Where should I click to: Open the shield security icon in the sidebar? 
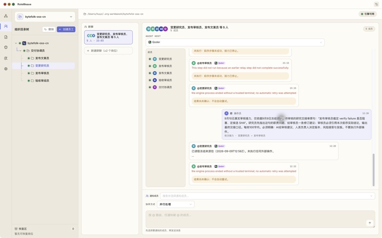tap(6, 47)
